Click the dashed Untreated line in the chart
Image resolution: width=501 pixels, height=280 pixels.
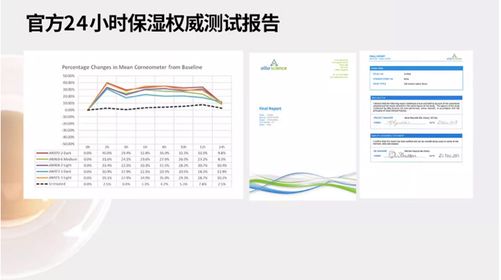pos(155,107)
